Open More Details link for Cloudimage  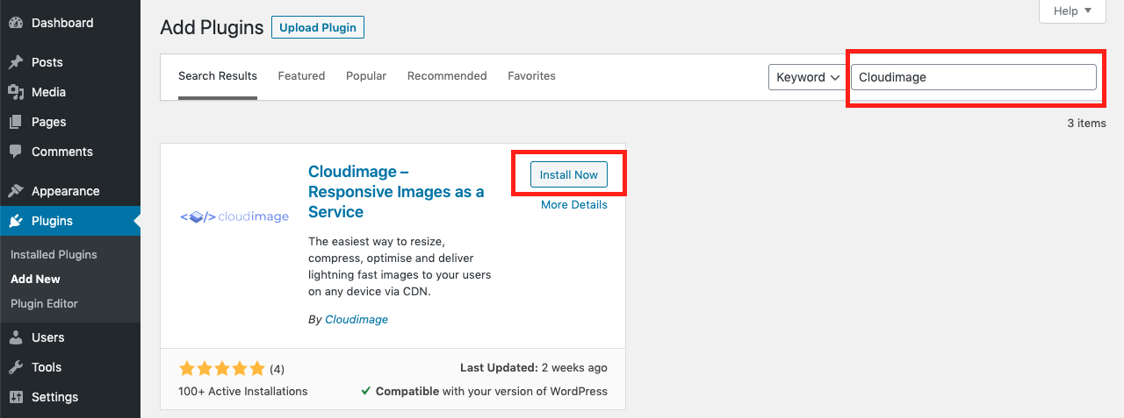[573, 205]
